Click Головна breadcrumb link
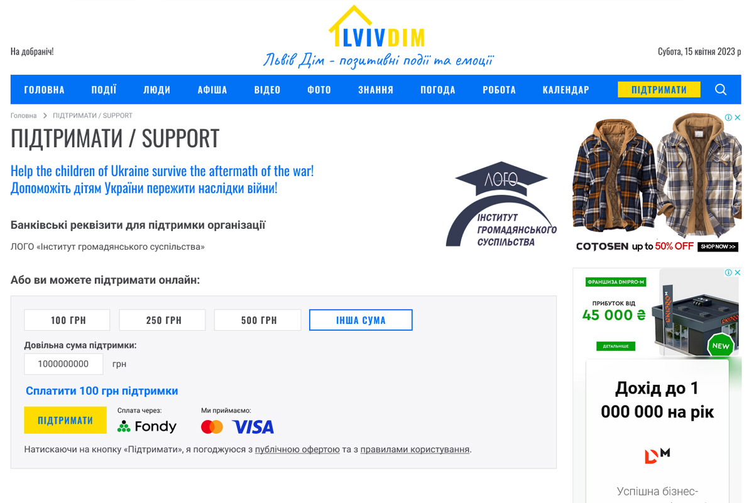Viewport: 754px width, 503px height. point(24,116)
